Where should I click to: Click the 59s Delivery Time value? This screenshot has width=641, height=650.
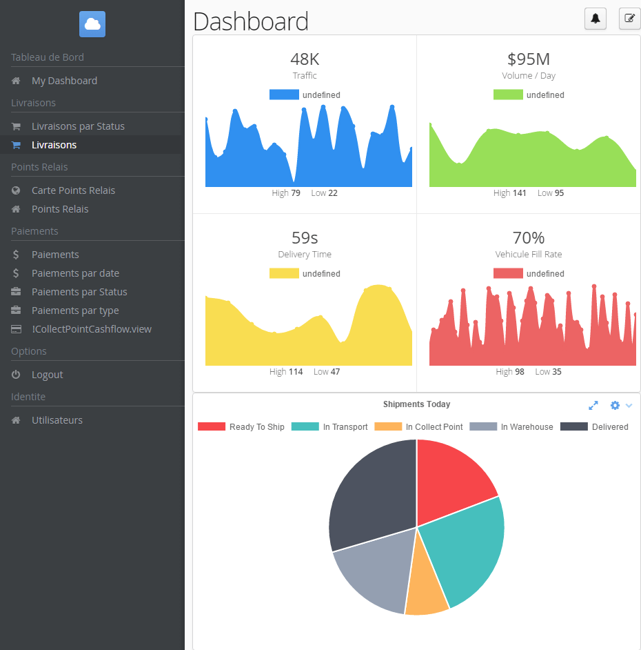305,238
